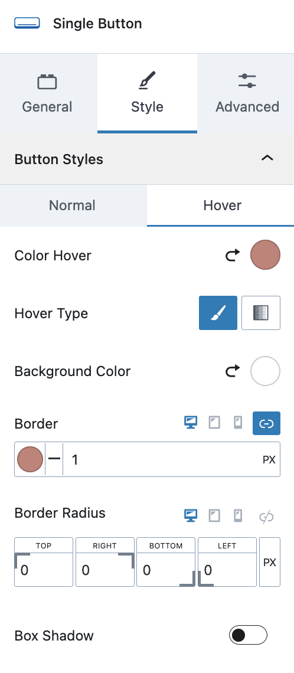
Task: Enable the Box Shadow switch
Action: click(248, 635)
